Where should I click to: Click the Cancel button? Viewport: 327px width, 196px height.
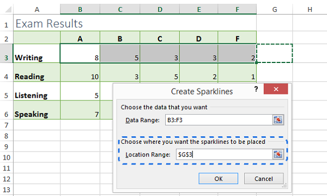pyautogui.click(x=264, y=179)
